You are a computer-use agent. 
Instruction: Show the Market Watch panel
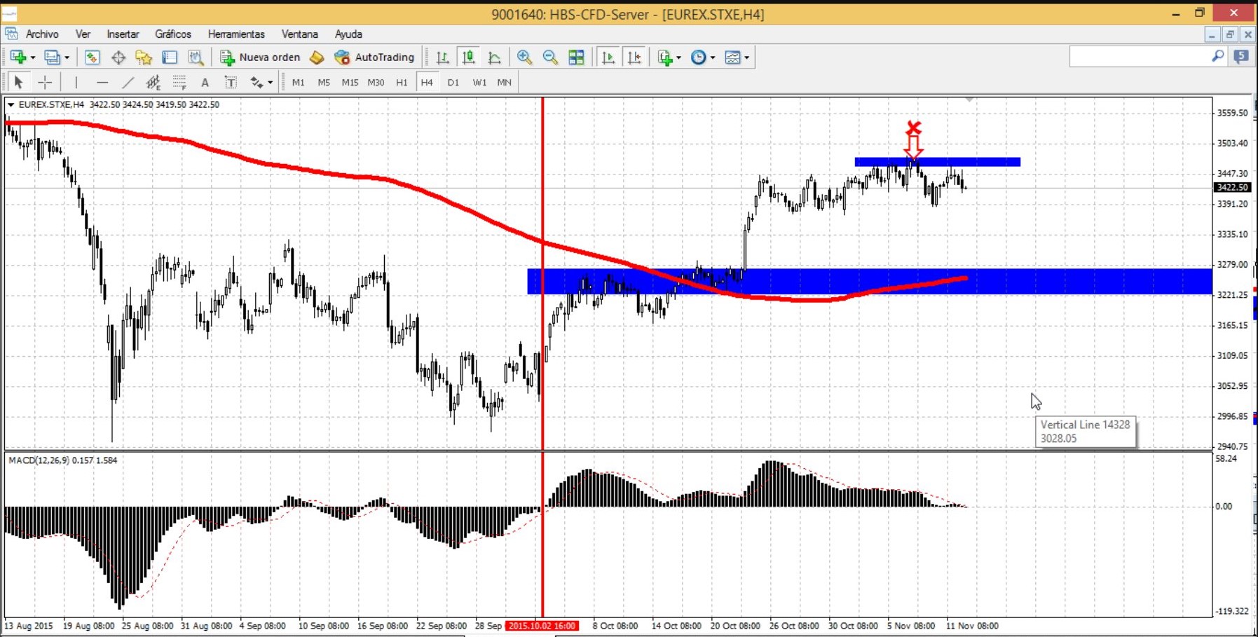(92, 57)
